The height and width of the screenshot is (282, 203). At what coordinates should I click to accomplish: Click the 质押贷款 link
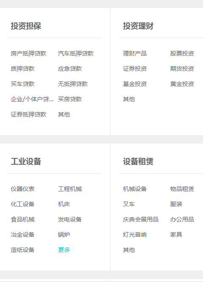pos(23,69)
